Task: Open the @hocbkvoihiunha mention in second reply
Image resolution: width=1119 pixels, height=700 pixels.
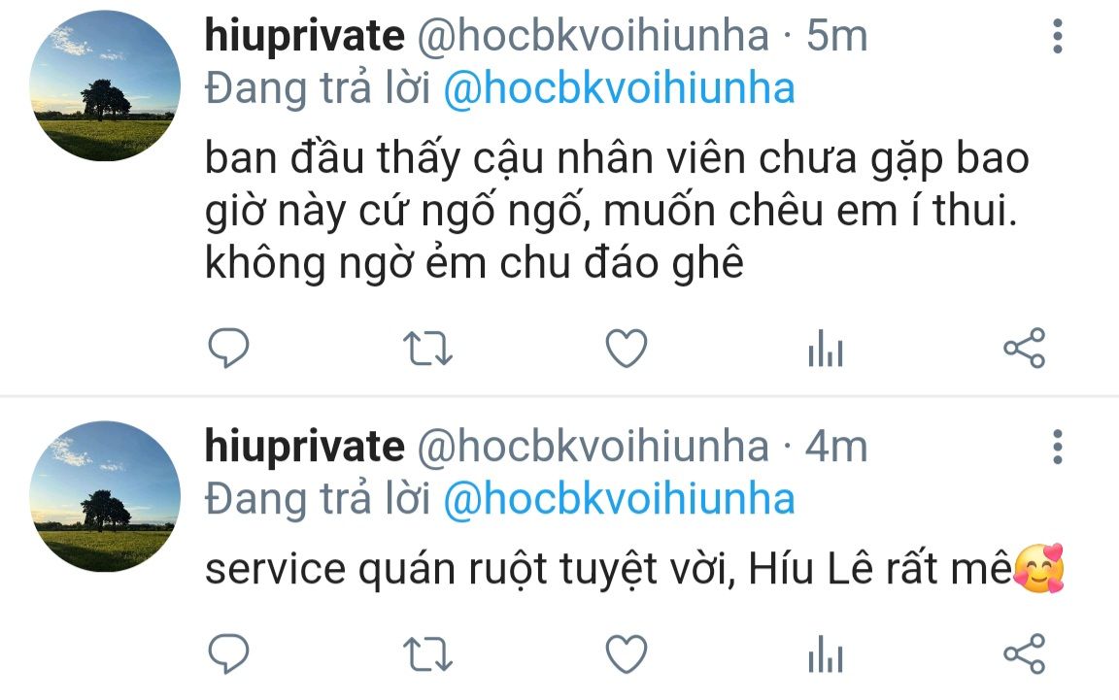Action: coord(620,499)
